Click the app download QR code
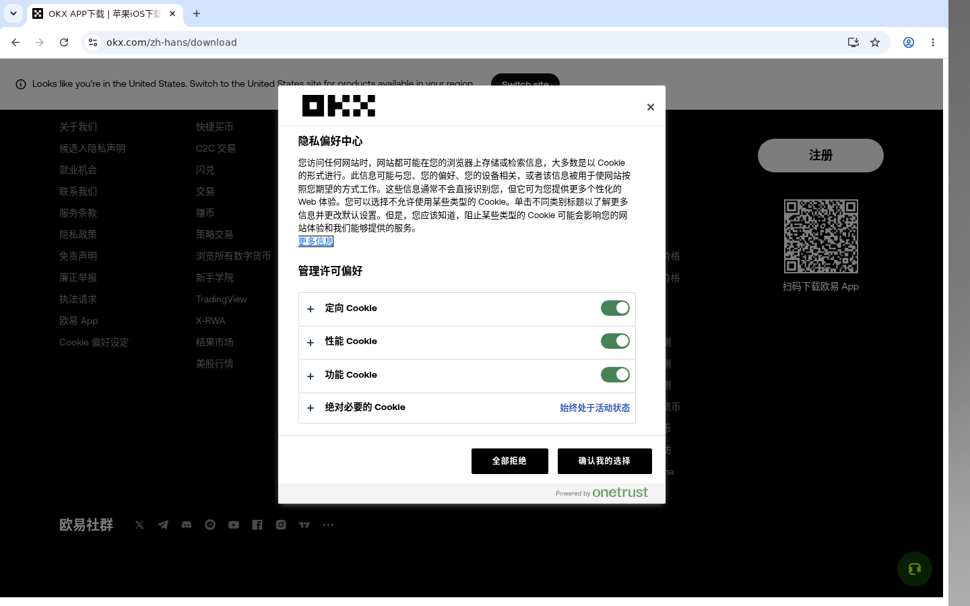Viewport: 970px width, 606px height. pyautogui.click(x=821, y=236)
